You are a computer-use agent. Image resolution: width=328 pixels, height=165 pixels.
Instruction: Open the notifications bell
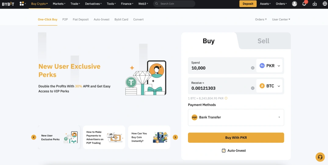tap(304, 4)
